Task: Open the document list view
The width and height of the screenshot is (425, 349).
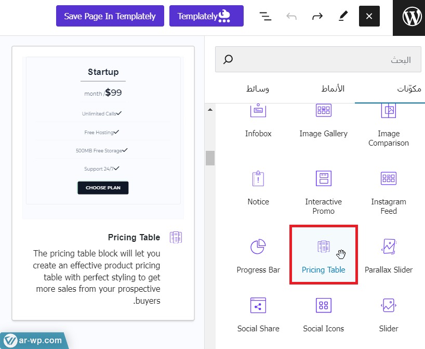Action: 265,17
